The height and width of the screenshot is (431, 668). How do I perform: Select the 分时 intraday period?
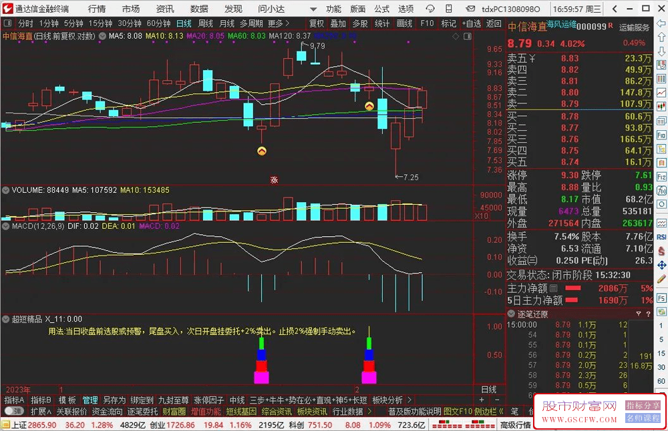[25, 23]
